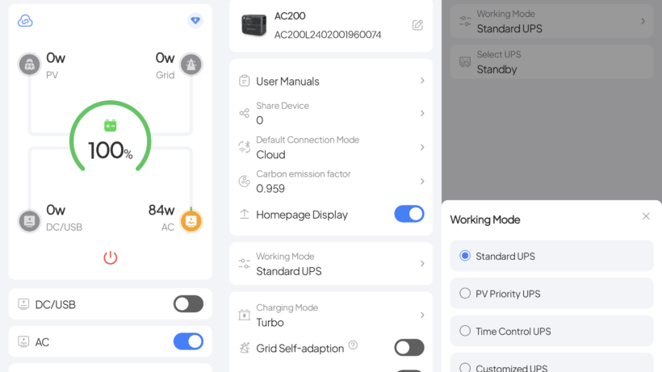Screen dimensions: 662x372
Task: Open the User Manuals entry
Action: click(x=331, y=81)
